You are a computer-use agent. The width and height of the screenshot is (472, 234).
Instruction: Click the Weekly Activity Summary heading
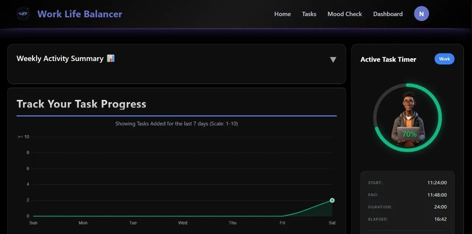60,59
